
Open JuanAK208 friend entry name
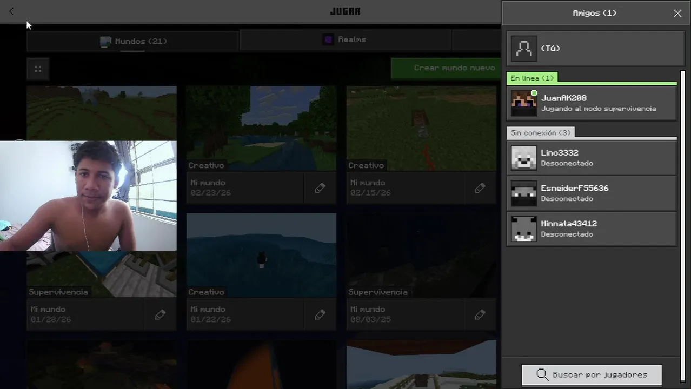[563, 98]
